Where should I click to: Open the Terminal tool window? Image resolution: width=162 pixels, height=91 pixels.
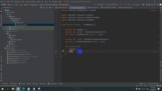tap(22, 84)
